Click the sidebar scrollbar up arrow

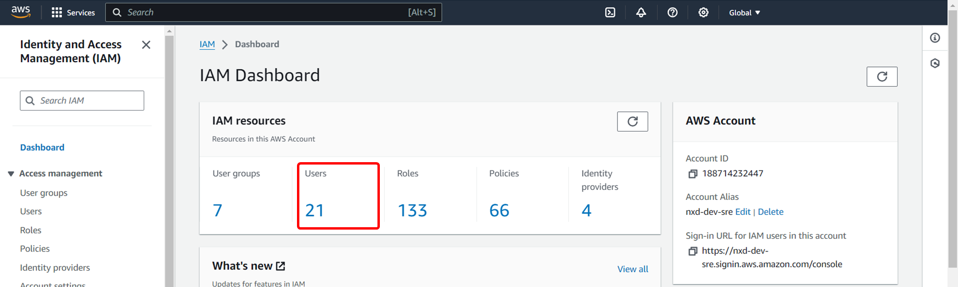169,31
